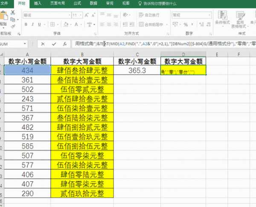
Task: Click the Decrease Indent icon
Action: point(125,24)
